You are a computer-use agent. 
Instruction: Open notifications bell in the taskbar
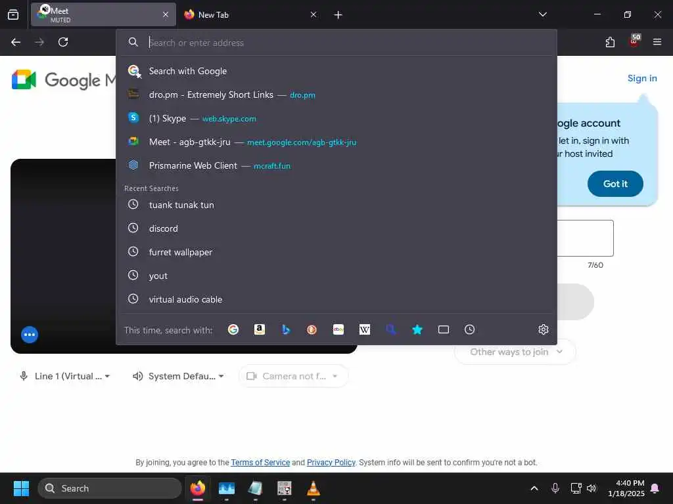pos(655,488)
